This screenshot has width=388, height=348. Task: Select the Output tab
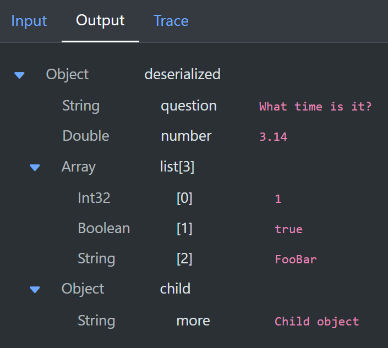[x=100, y=21]
